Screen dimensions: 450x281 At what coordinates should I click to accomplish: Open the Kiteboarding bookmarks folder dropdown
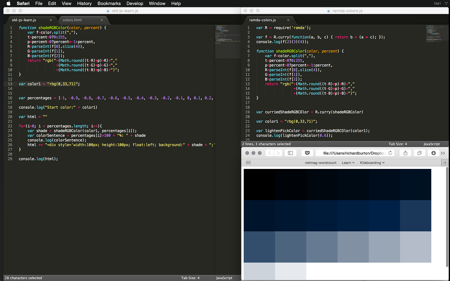coord(372,162)
